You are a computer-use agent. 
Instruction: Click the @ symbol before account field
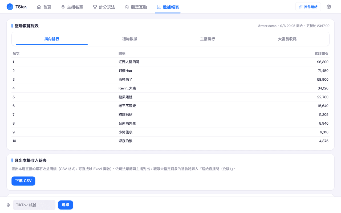[8, 205]
